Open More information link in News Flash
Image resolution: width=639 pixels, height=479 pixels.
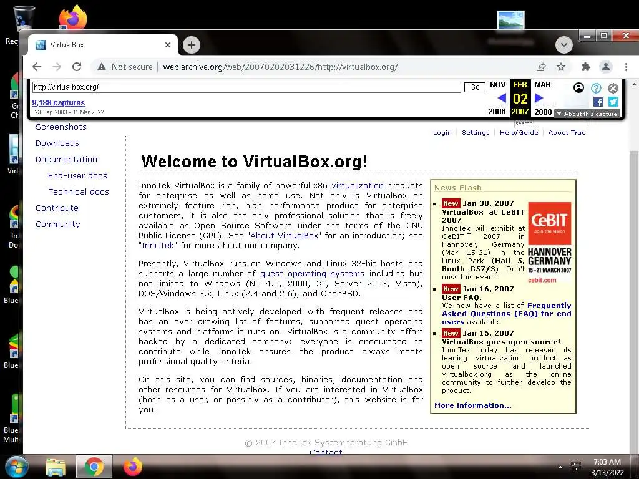tap(473, 405)
